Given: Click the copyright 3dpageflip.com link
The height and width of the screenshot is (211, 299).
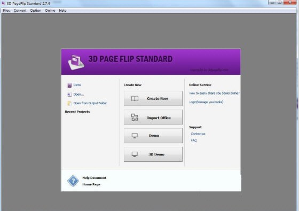Looking at the screenshot, I should [x=209, y=70].
